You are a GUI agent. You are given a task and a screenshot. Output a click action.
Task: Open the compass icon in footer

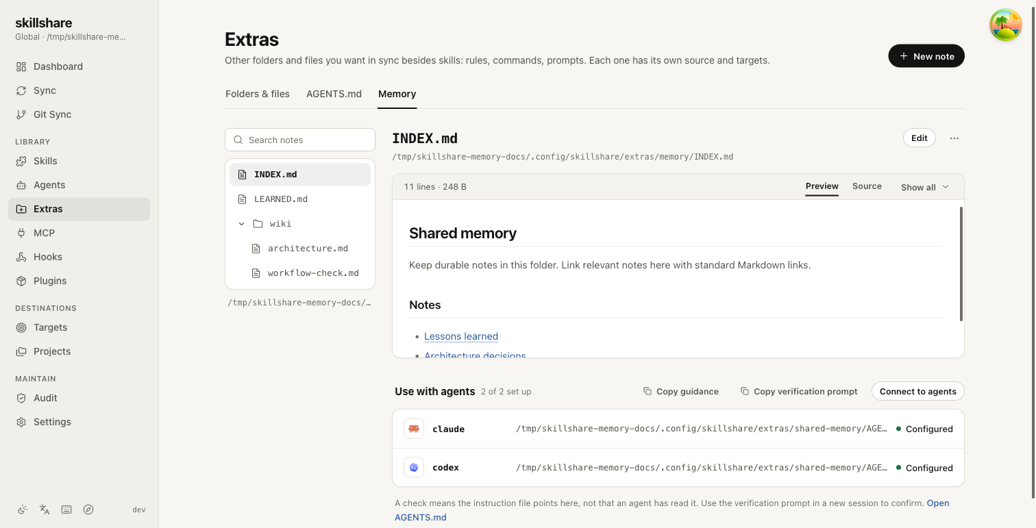88,510
